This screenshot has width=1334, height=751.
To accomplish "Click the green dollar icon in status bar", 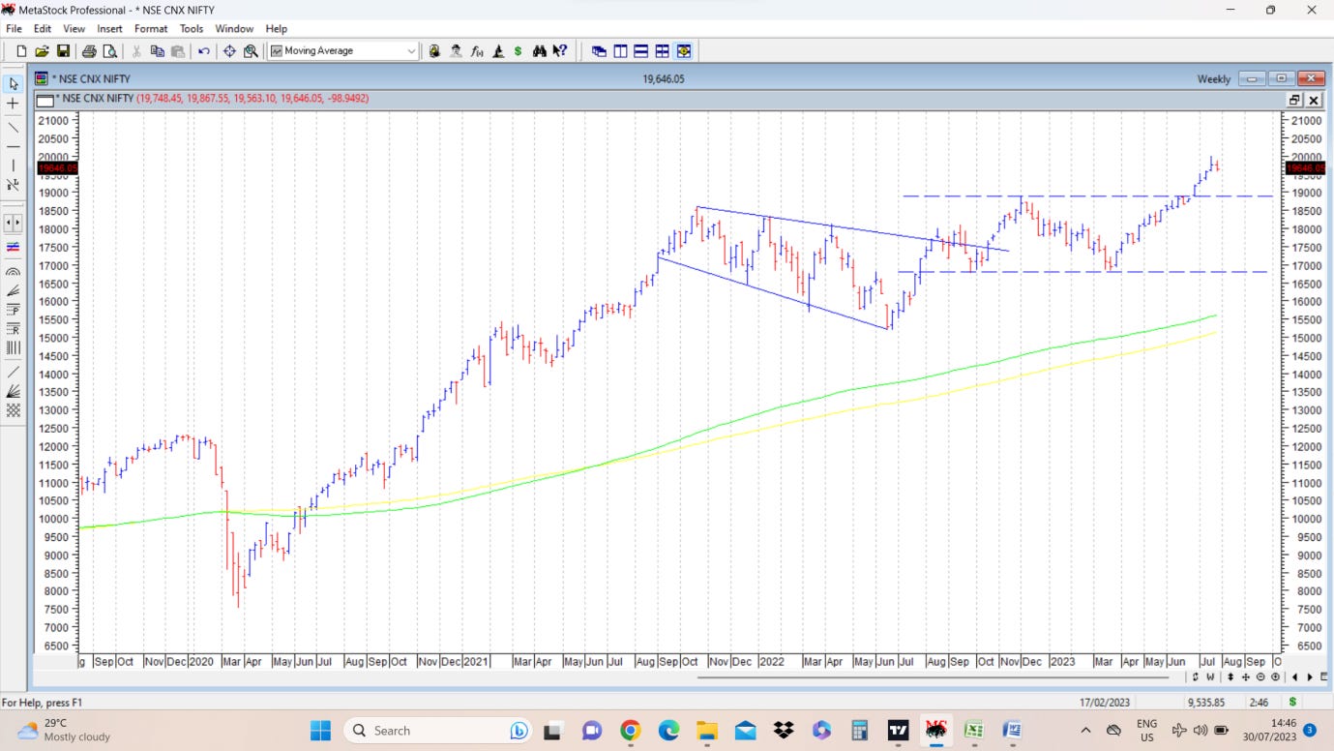I will [1292, 702].
